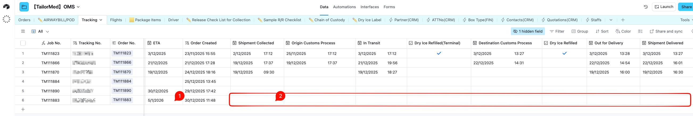This screenshot has width=693, height=116.
Task: Click the Launch button
Action: coord(664,7)
